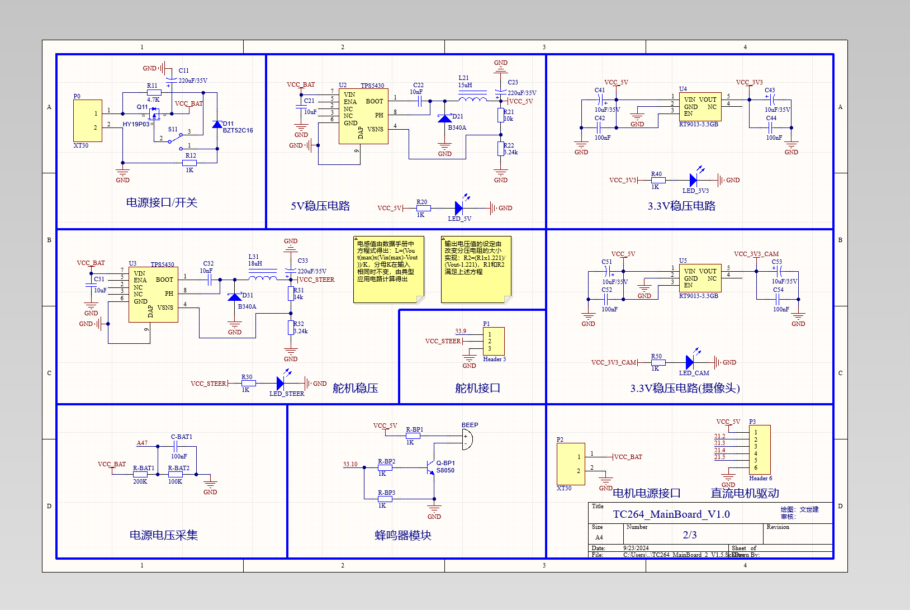The height and width of the screenshot is (610, 910).
Task: Click the D21 B340A Schottky diode symbol
Action: (445, 119)
